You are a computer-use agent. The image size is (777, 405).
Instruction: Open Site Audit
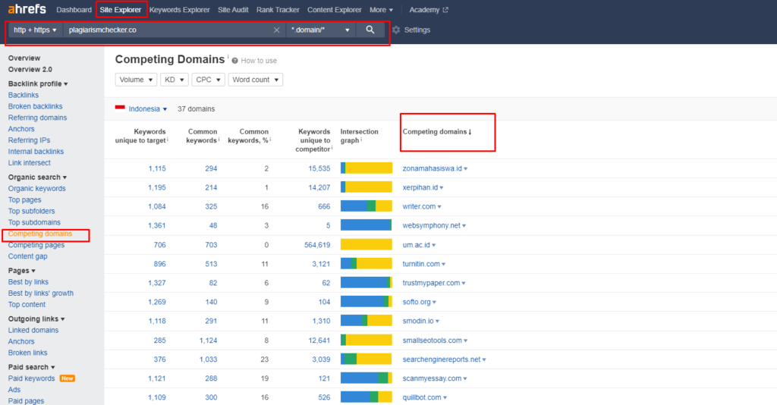pos(233,10)
